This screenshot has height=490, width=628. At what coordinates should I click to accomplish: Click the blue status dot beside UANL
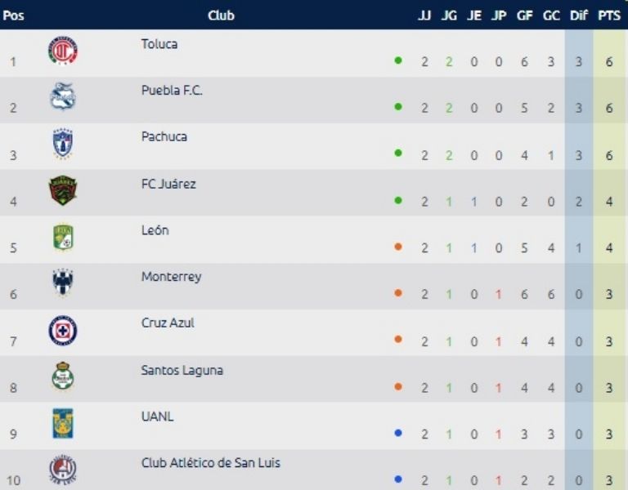[x=398, y=433]
